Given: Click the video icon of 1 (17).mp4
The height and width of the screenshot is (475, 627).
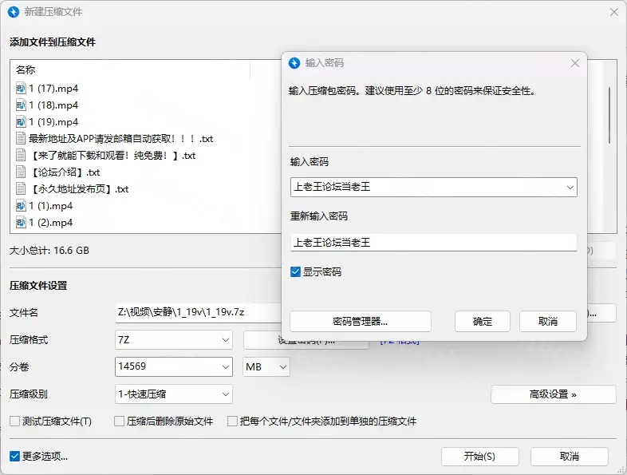Looking at the screenshot, I should tap(21, 88).
